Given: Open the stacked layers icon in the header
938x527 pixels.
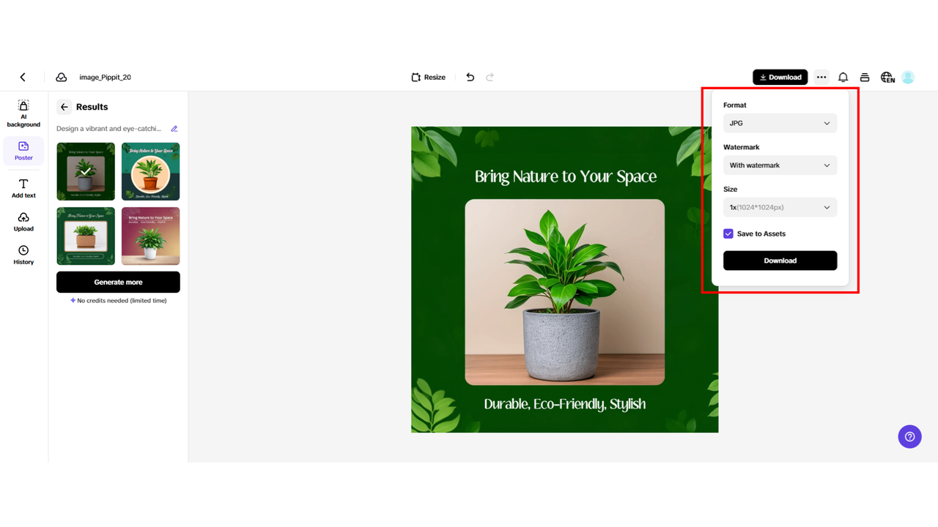Looking at the screenshot, I should [x=865, y=77].
